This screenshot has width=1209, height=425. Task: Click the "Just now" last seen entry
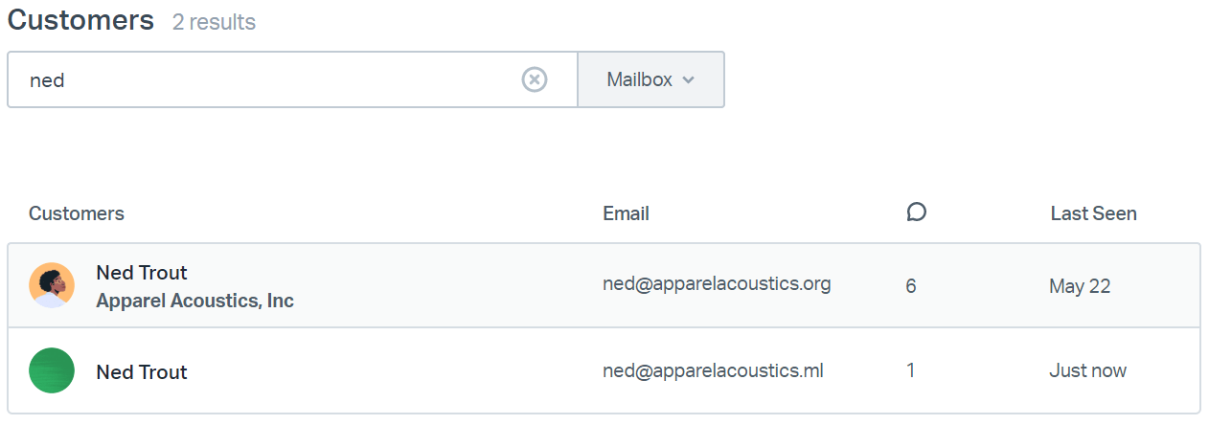click(1087, 370)
